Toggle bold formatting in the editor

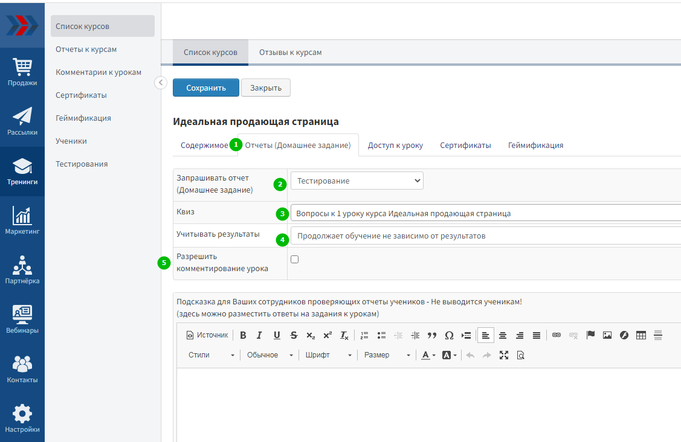[243, 335]
